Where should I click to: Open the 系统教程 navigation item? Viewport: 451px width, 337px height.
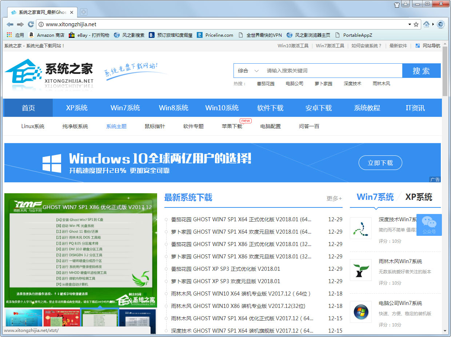click(x=367, y=108)
